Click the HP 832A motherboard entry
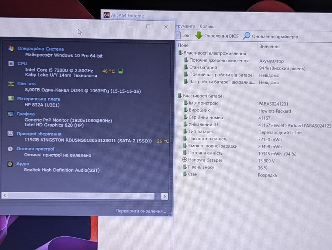332x250 pixels. point(42,105)
